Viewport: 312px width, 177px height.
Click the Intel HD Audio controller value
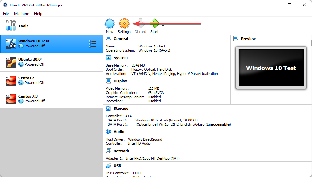[139, 143]
